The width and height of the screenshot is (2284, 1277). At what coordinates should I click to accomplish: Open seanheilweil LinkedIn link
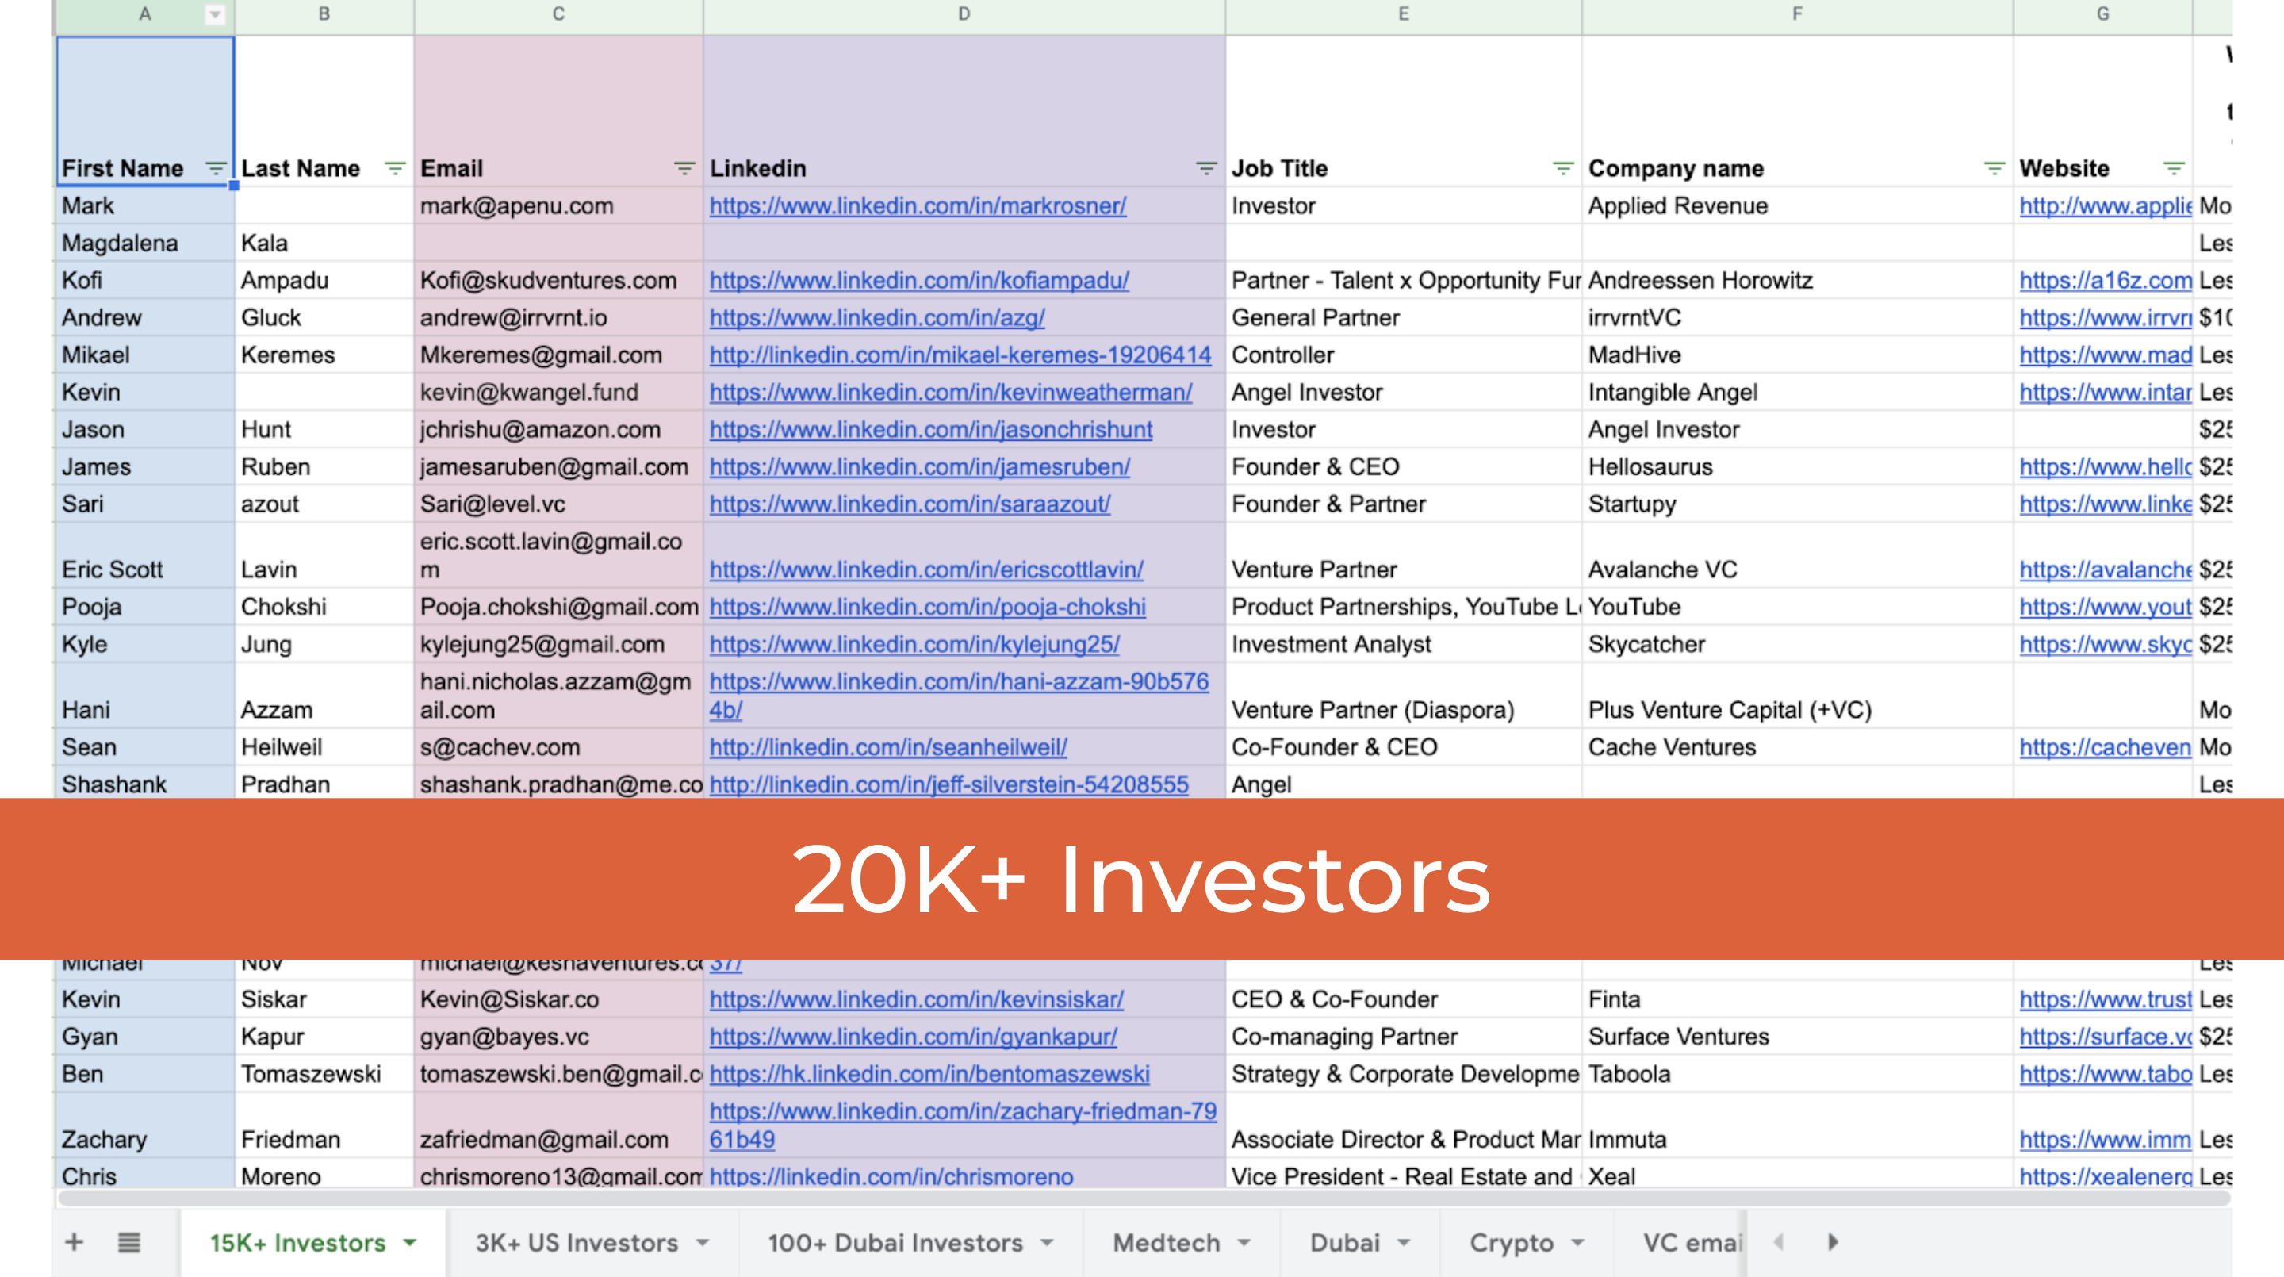coord(888,746)
